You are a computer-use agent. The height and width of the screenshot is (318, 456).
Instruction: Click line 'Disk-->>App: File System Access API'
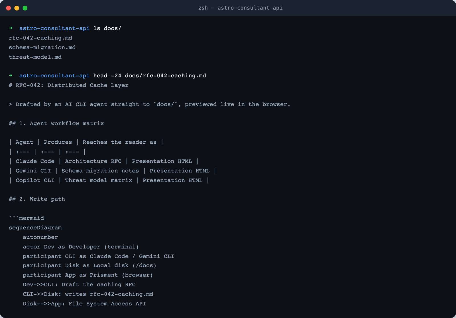click(84, 303)
